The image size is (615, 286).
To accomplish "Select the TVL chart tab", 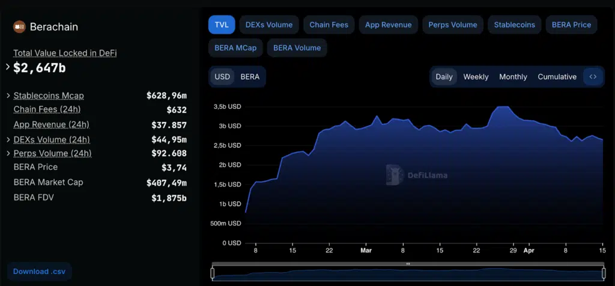I will click(222, 25).
